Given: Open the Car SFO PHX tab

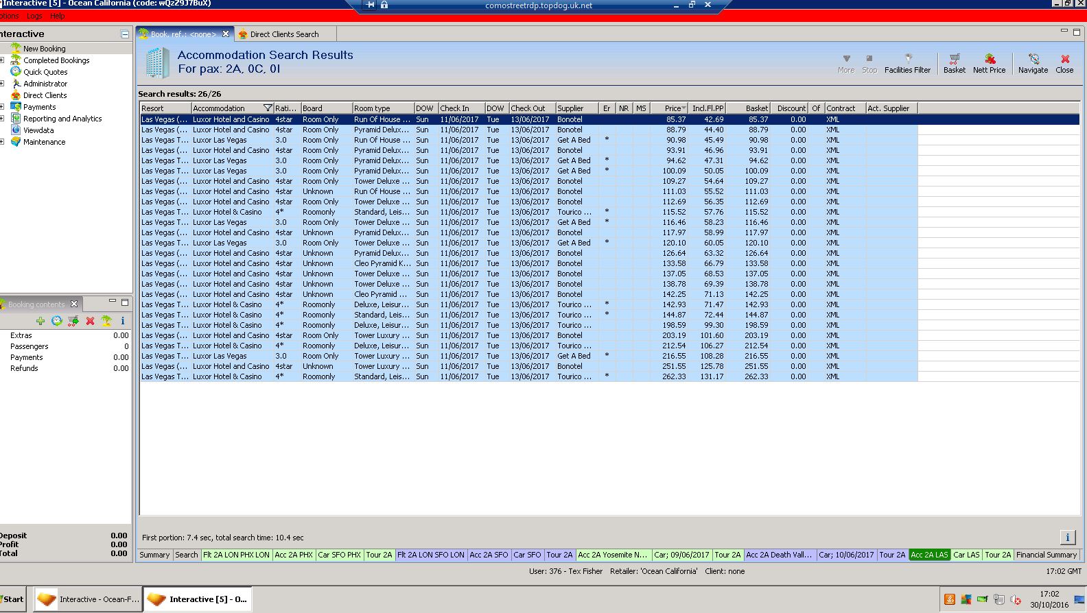Looking at the screenshot, I should [339, 555].
